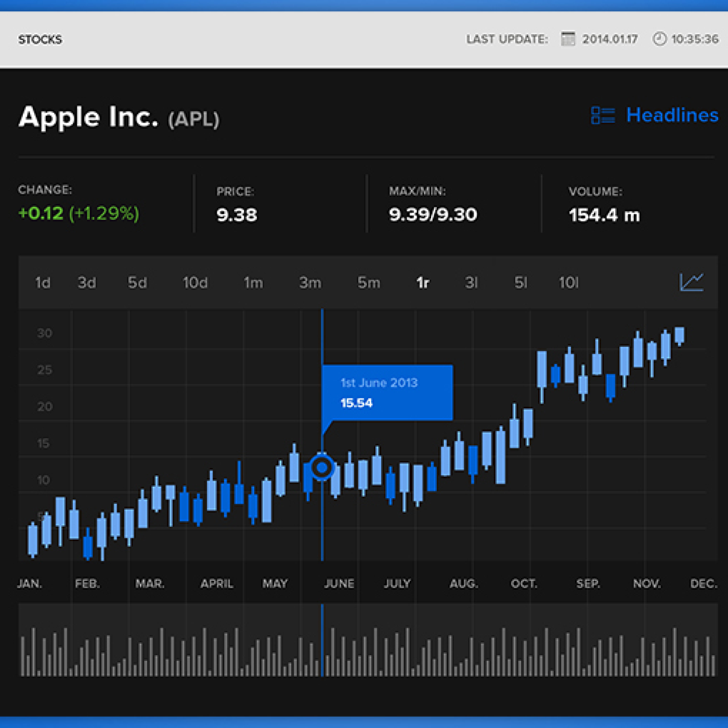Click the 30 y-axis label

[x=45, y=333]
